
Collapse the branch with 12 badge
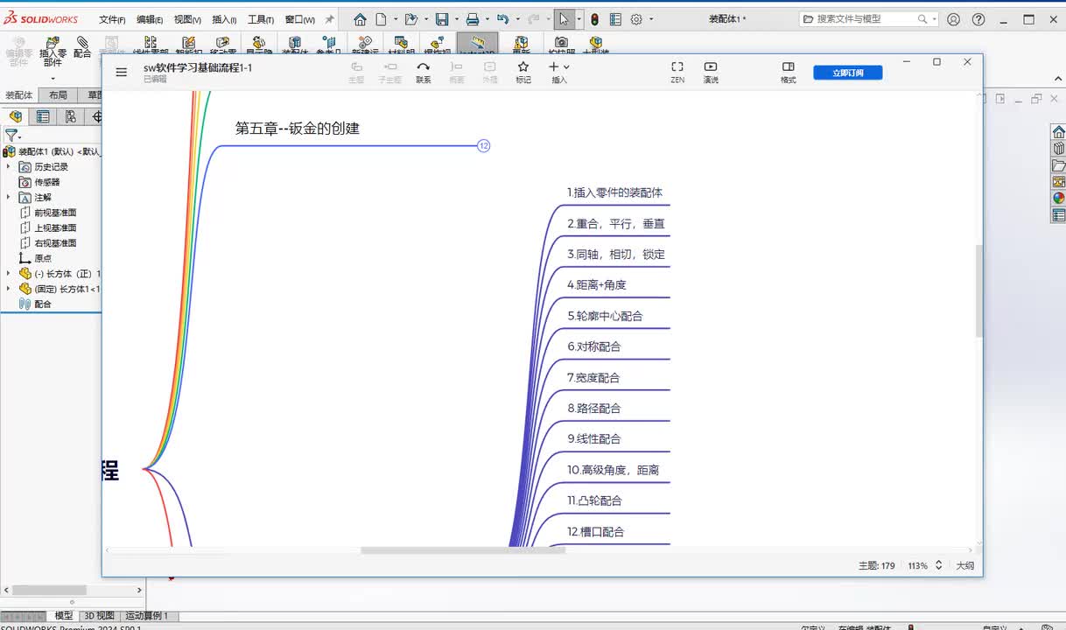(x=484, y=146)
